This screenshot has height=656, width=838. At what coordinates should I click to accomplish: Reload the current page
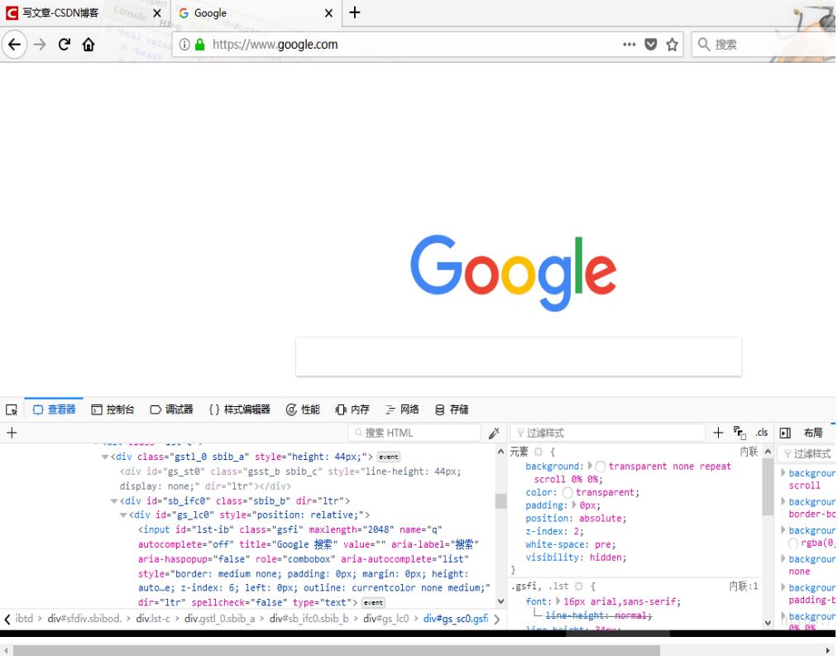65,45
